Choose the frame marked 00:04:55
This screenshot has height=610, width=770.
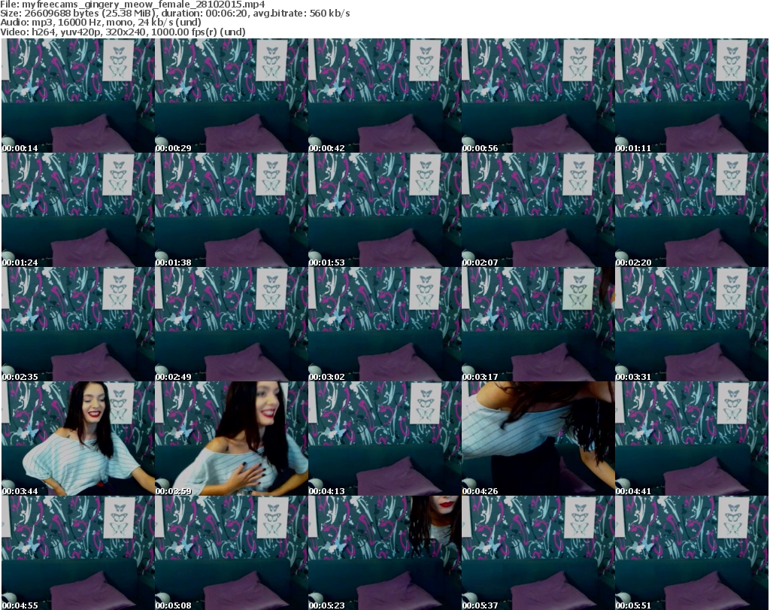pos(77,553)
